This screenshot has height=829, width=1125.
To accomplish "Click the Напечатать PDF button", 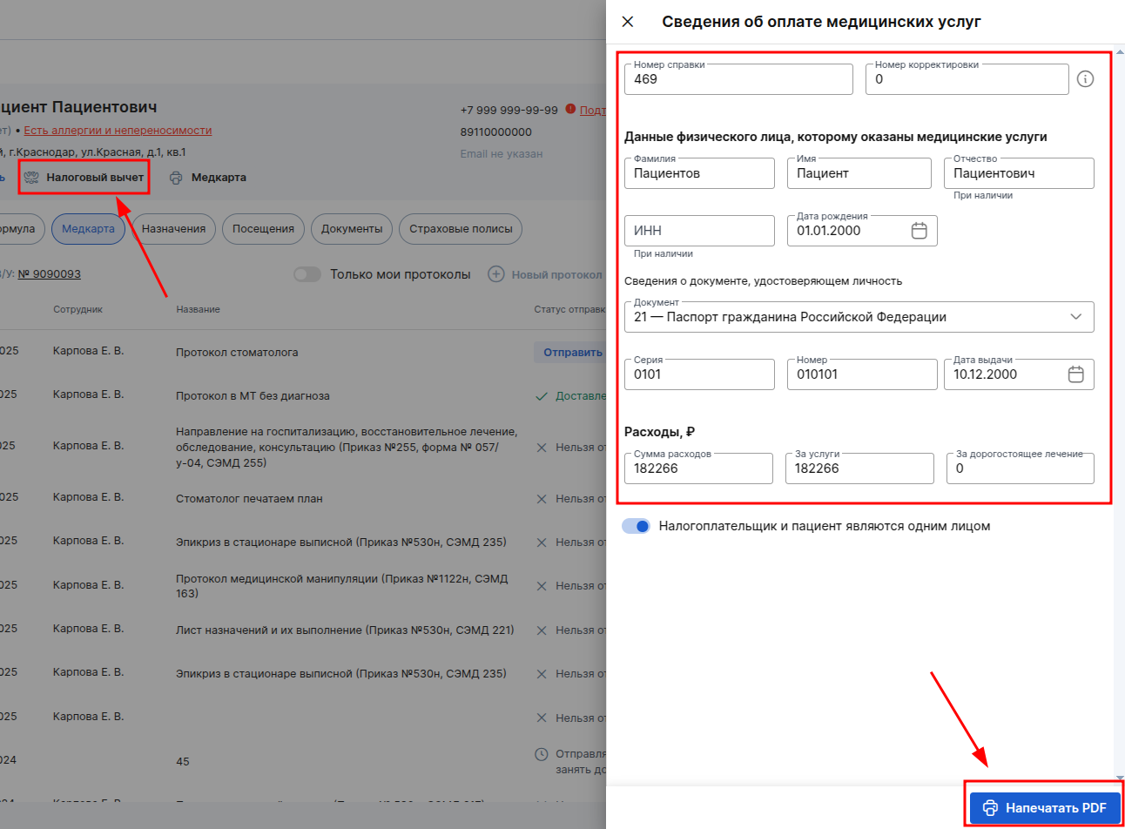I will click(1045, 808).
